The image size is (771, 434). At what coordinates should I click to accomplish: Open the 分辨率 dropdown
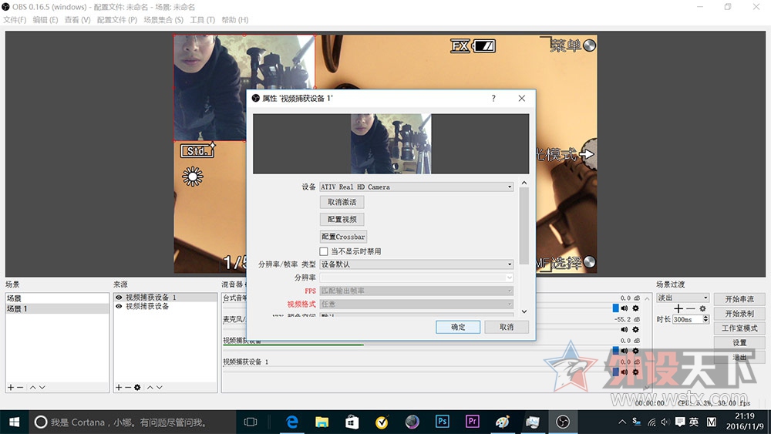tap(416, 278)
